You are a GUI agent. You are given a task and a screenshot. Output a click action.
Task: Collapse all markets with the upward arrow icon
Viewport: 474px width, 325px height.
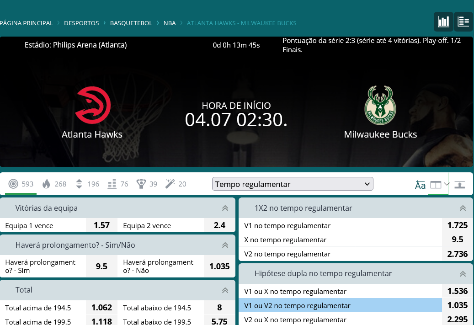tap(460, 184)
